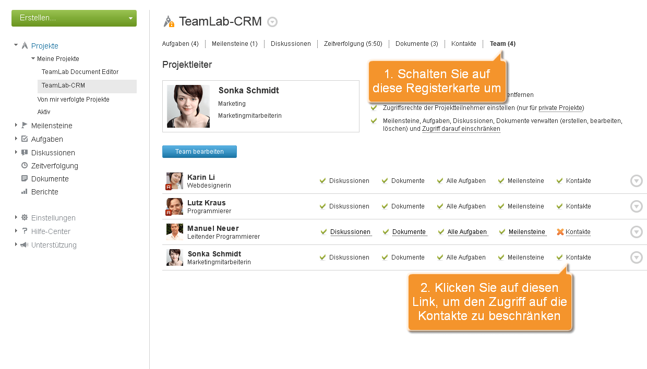Toggle Dokumente access for Manuel Neuer
Viewport: 647px width, 369px height.
pos(404,232)
